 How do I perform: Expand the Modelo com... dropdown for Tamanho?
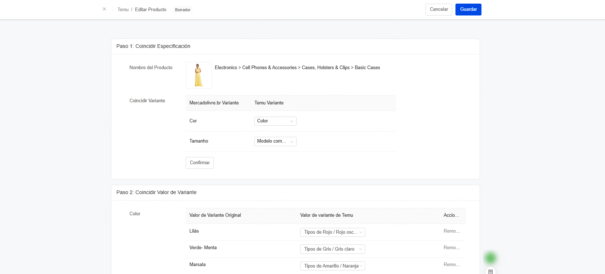click(275, 142)
